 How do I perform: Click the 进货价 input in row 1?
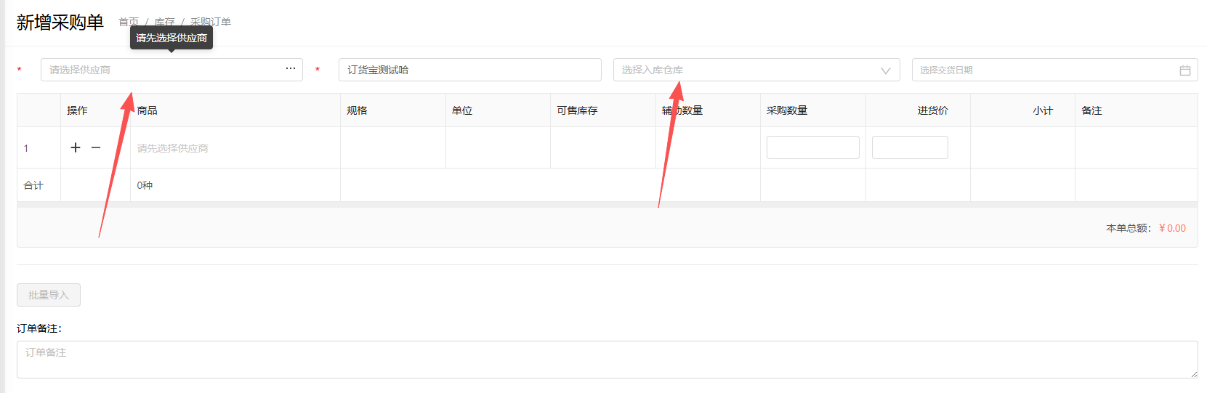click(910, 147)
